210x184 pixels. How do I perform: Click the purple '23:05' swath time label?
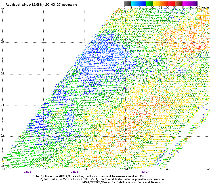(27, 172)
